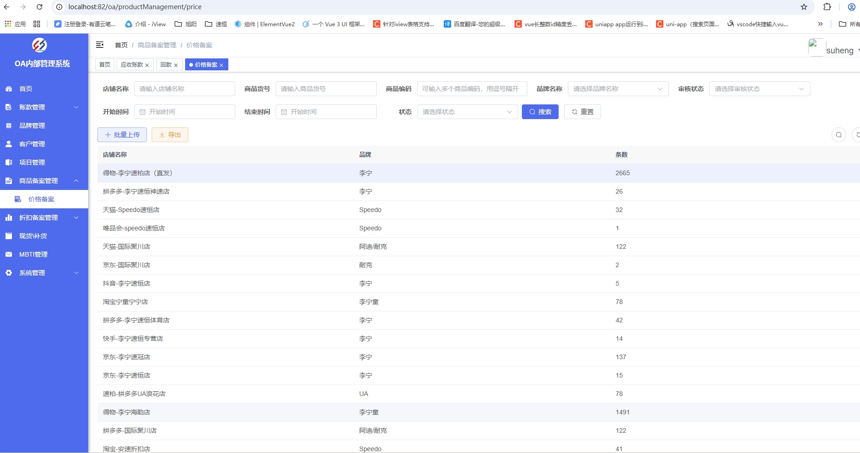Click the OA system logo
Screen dimensions: 860x453
[x=40, y=46]
